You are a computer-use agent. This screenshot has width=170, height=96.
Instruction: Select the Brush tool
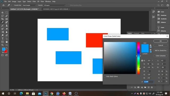(2, 26)
